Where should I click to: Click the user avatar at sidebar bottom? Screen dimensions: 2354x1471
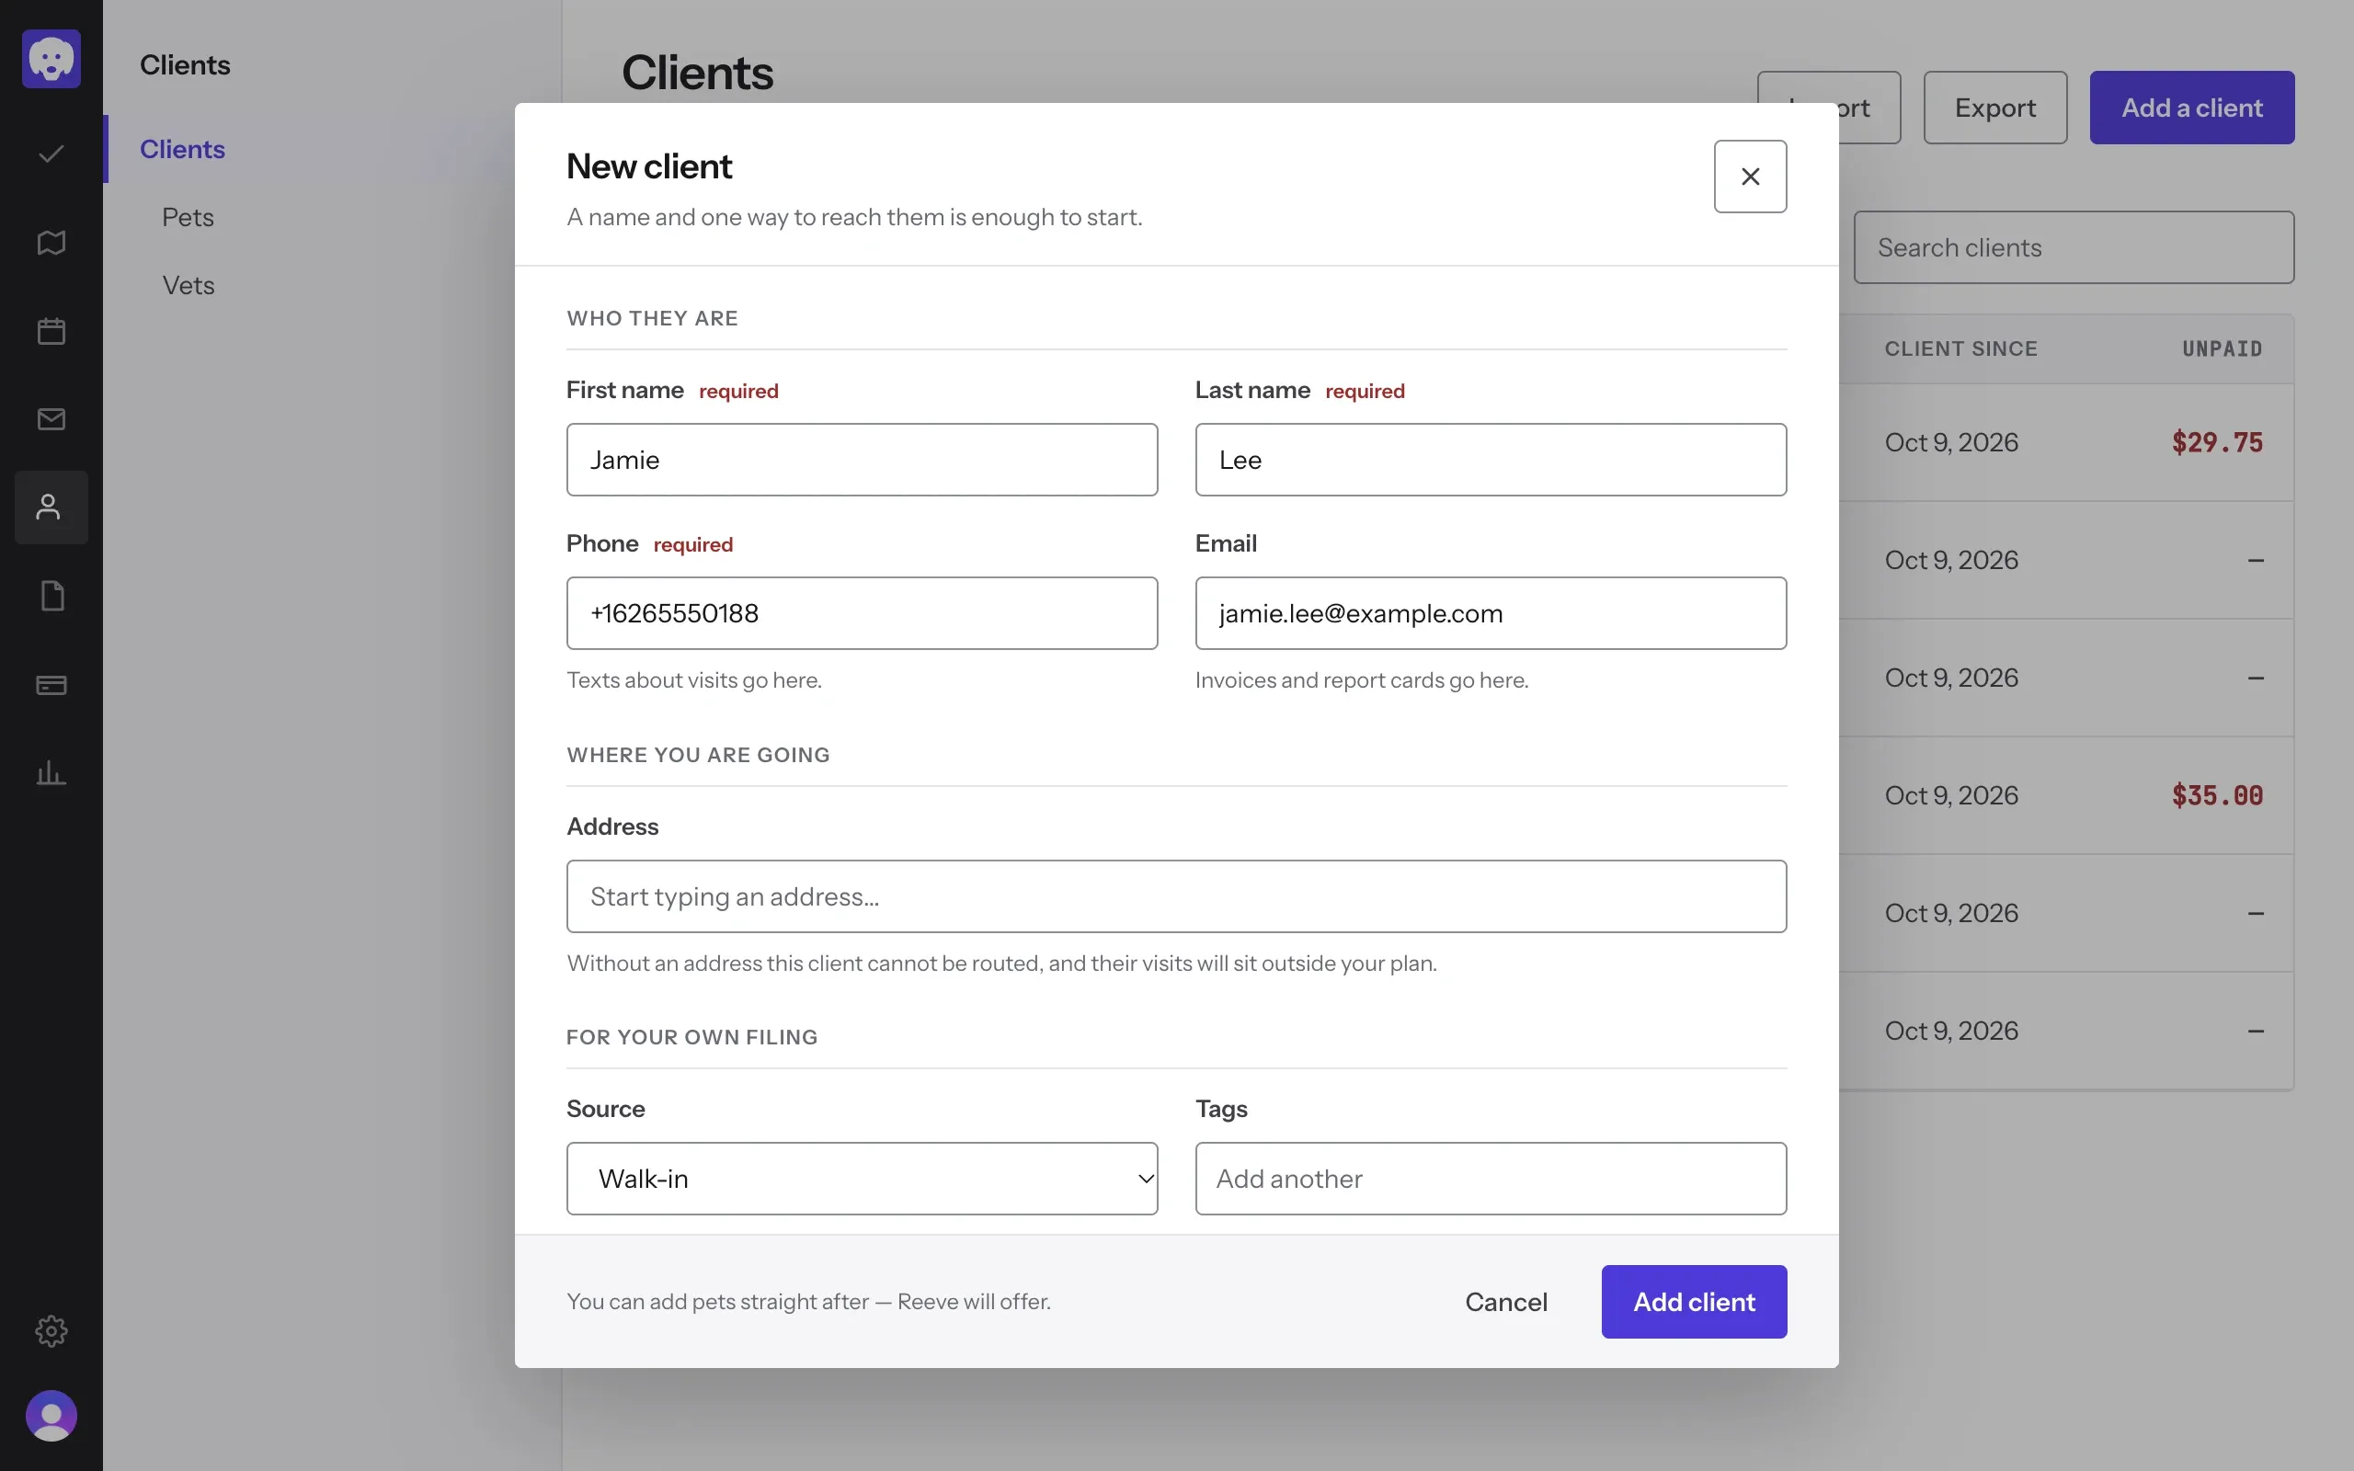[51, 1416]
